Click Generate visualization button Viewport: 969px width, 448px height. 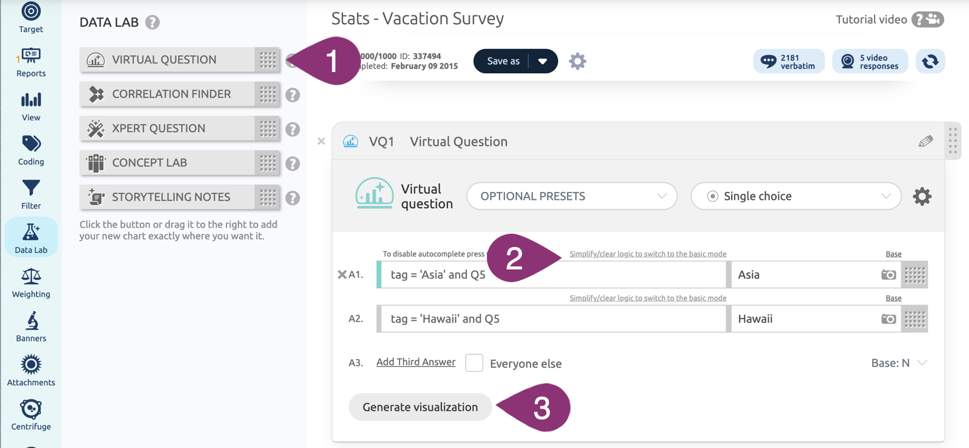[420, 407]
